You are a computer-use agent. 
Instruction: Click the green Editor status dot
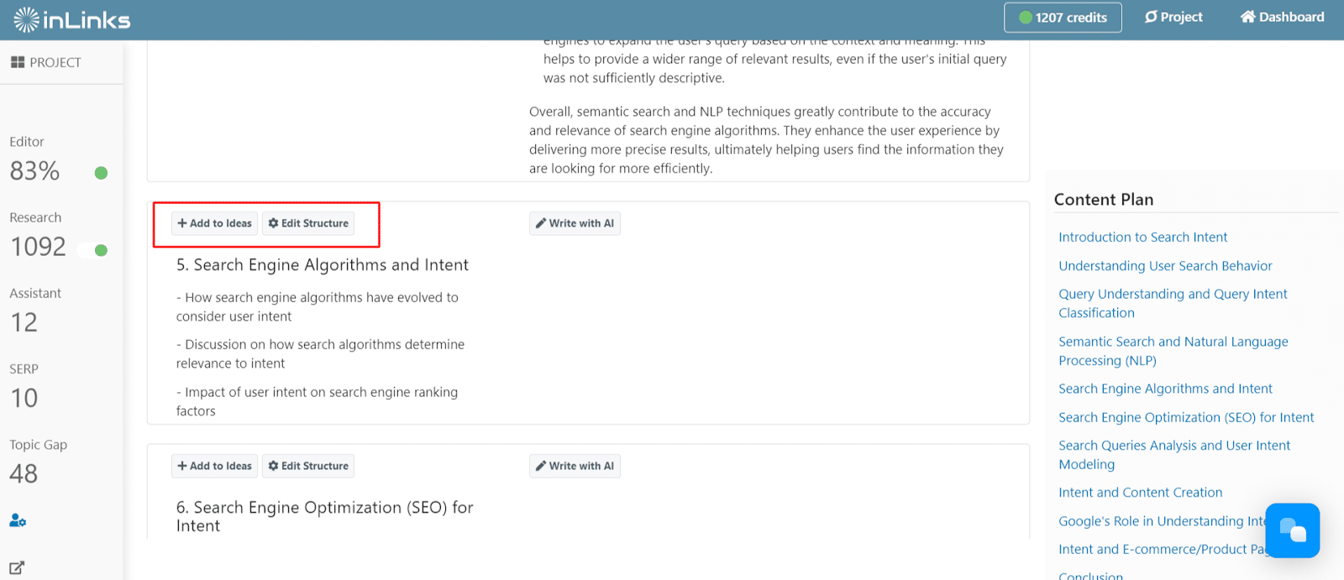pyautogui.click(x=101, y=173)
